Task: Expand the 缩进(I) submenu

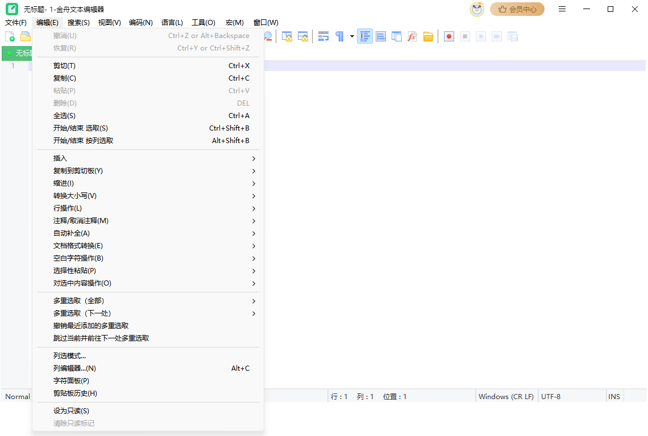Action: pos(148,183)
